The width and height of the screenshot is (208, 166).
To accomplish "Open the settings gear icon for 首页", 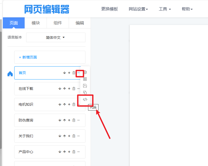I will 85,72.
